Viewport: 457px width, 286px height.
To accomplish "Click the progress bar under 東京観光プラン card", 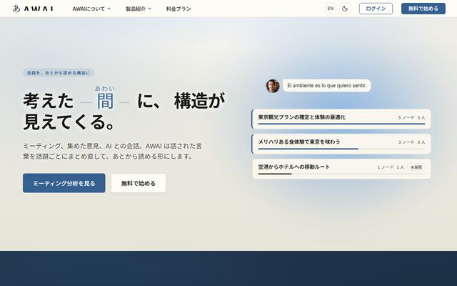I will pyautogui.click(x=341, y=124).
